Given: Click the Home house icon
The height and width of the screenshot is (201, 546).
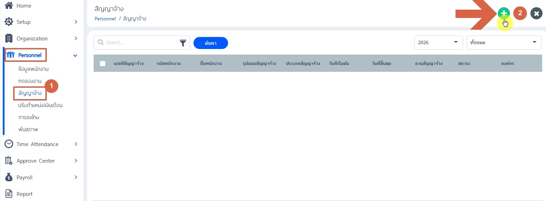Looking at the screenshot, I should (x=9, y=6).
